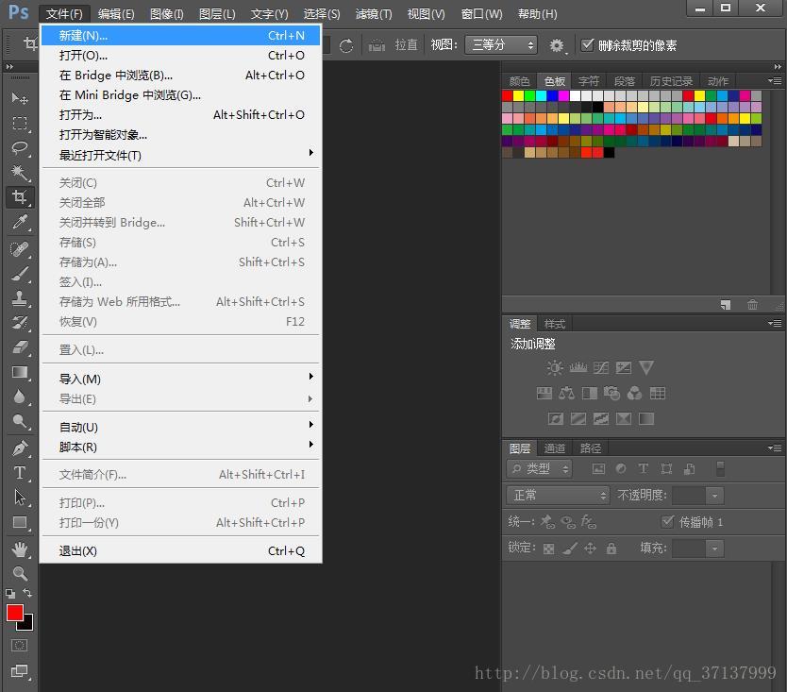This screenshot has width=787, height=692.
Task: Open the layer opacity dropdown arrow
Action: click(x=714, y=496)
